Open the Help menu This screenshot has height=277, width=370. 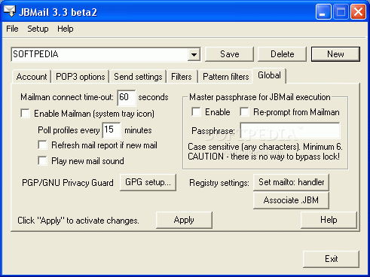(66, 29)
